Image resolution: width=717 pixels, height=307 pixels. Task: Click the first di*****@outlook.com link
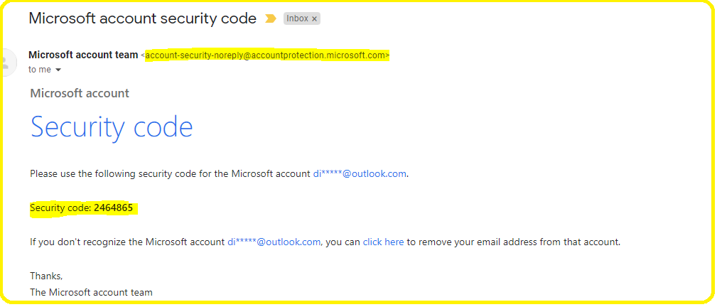[360, 174]
